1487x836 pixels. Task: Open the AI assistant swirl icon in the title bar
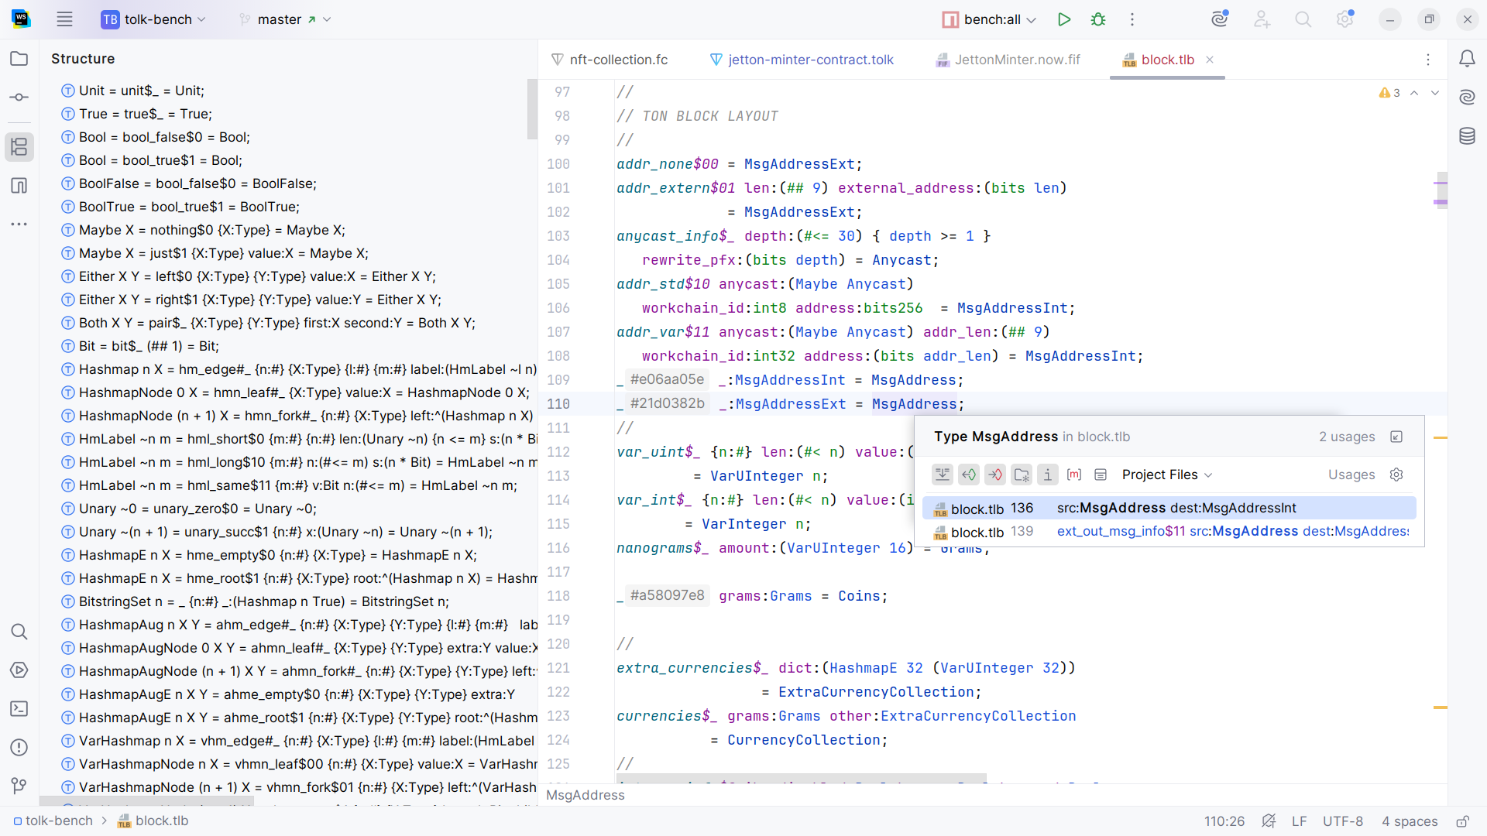tap(1220, 19)
